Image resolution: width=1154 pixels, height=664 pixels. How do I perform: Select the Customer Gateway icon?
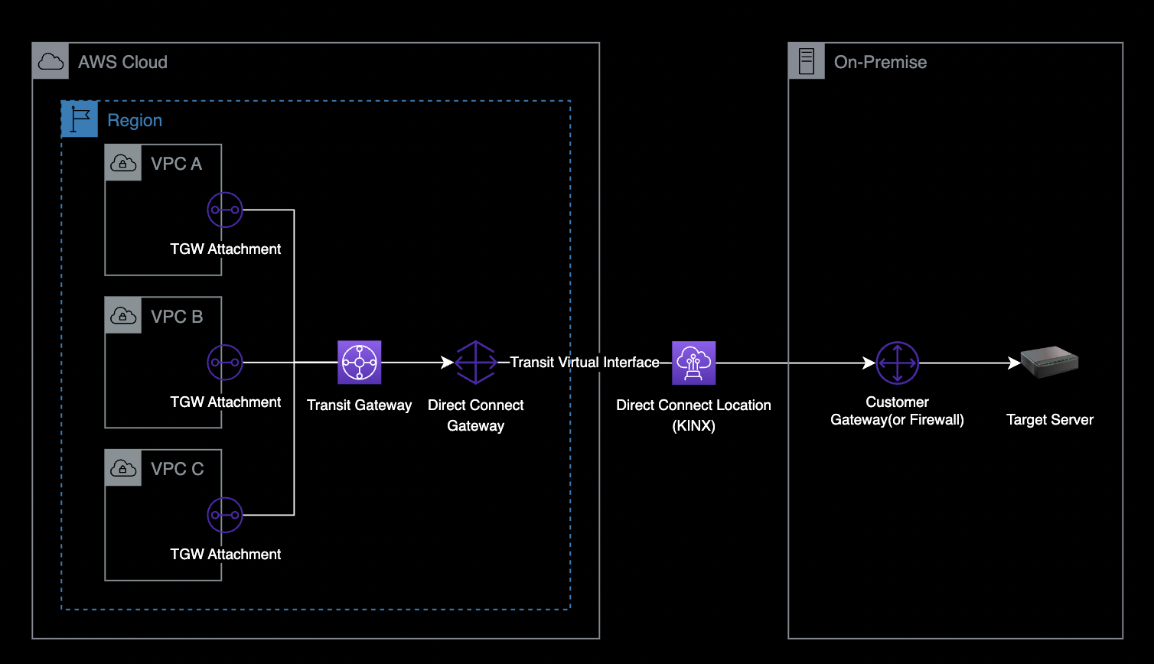pos(897,363)
